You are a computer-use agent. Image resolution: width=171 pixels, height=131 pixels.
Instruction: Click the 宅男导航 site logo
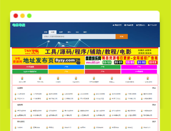(19, 25)
